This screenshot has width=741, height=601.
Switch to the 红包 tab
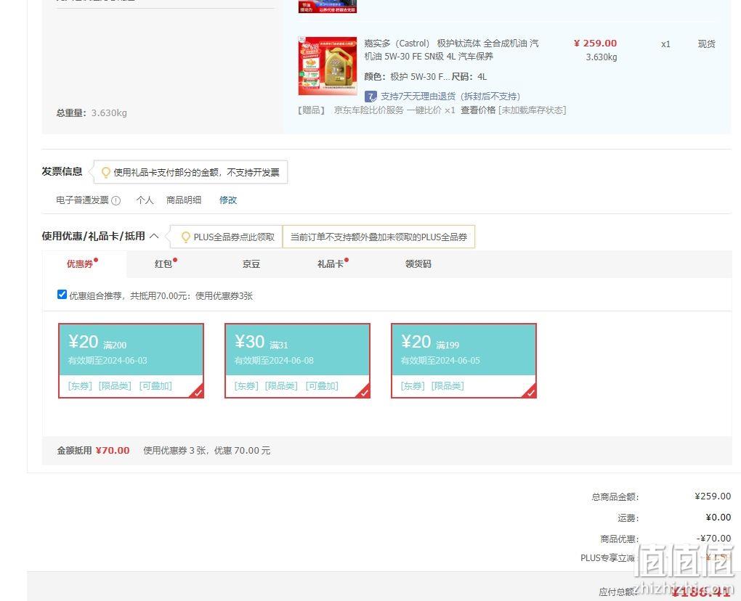click(163, 264)
